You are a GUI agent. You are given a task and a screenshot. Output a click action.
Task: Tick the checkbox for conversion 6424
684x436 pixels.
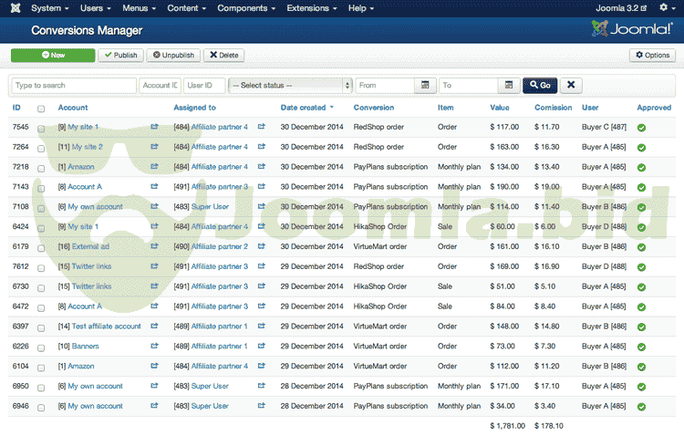41,227
